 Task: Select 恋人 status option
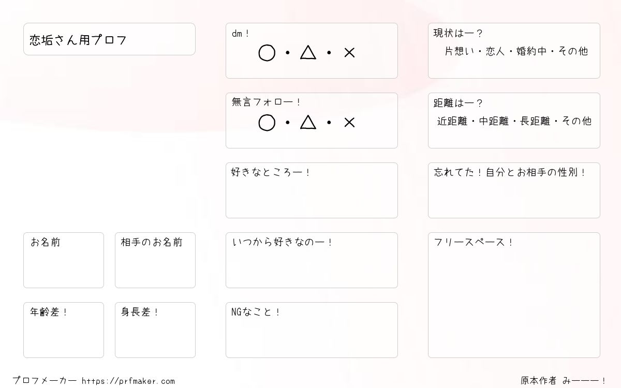click(x=496, y=51)
